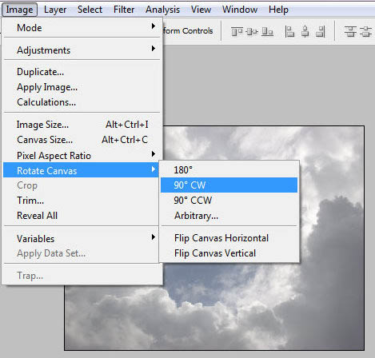375x358 pixels.
Task: Open the Analysis menu
Action: [162, 10]
